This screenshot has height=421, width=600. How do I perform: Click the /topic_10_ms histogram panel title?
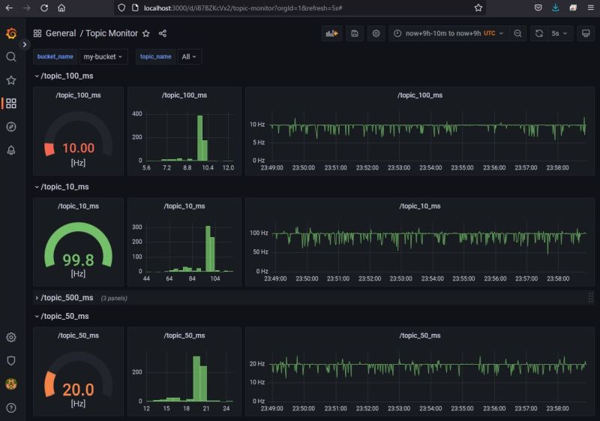pos(184,206)
